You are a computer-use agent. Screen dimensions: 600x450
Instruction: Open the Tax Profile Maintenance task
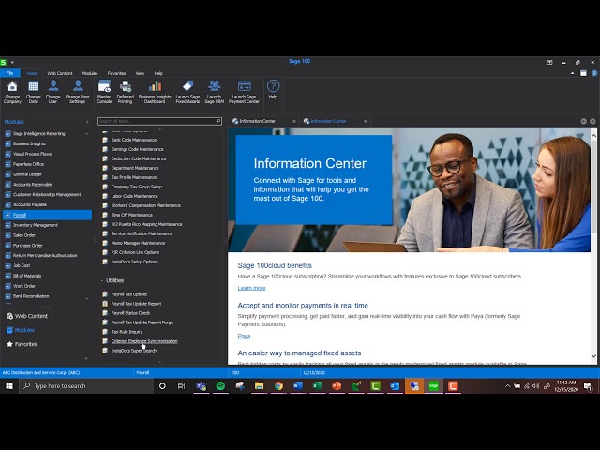coord(133,177)
